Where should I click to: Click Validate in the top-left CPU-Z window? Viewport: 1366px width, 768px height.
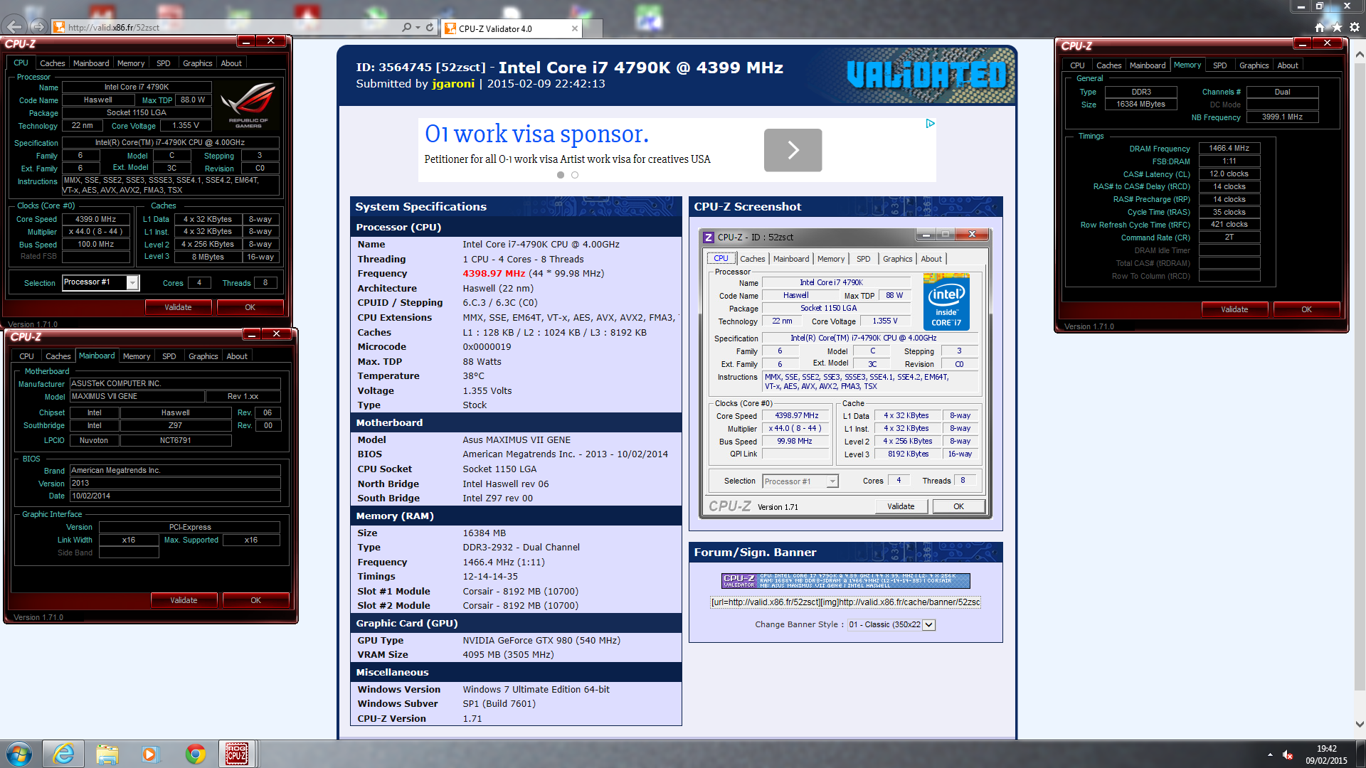pyautogui.click(x=178, y=307)
